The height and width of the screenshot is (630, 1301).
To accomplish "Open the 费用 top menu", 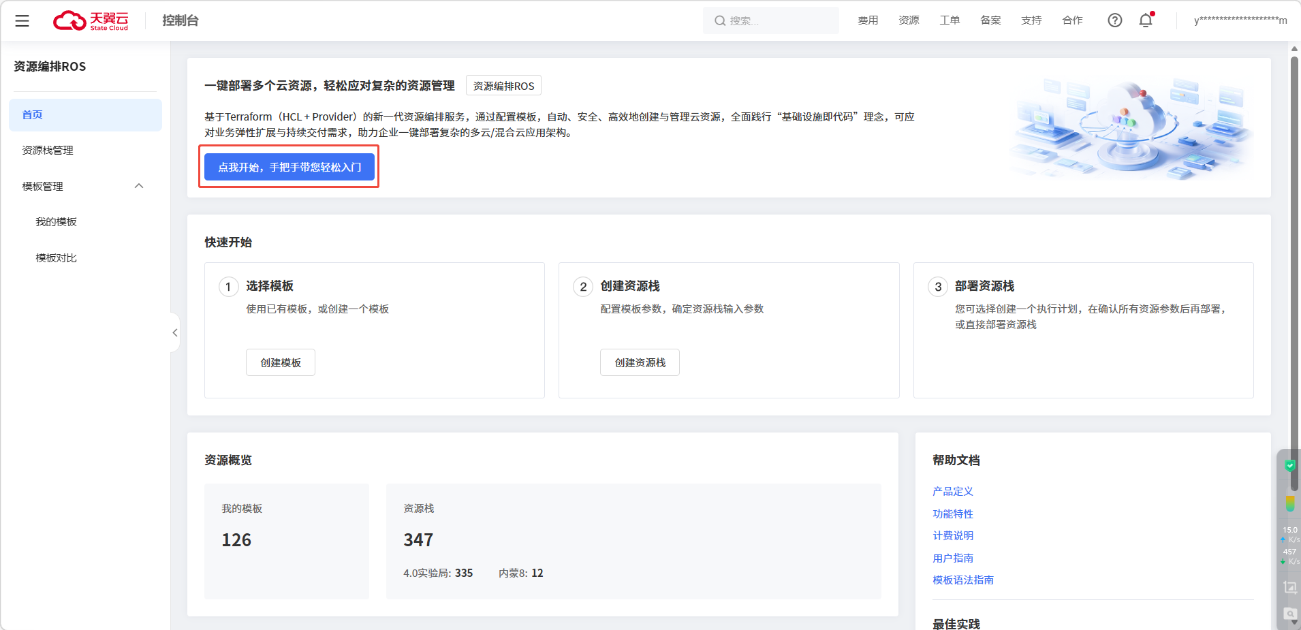I will point(867,20).
